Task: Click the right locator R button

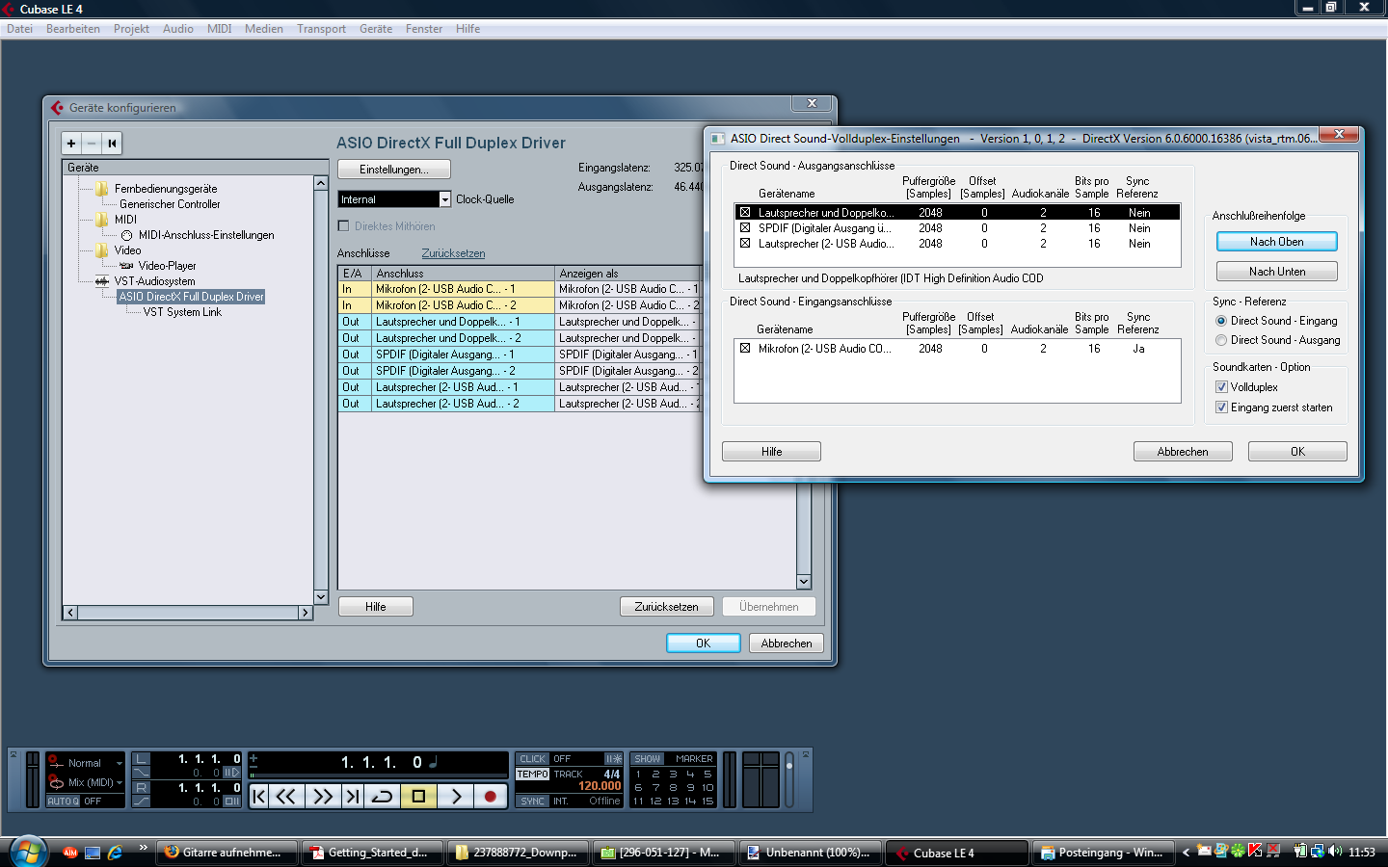Action: click(142, 788)
